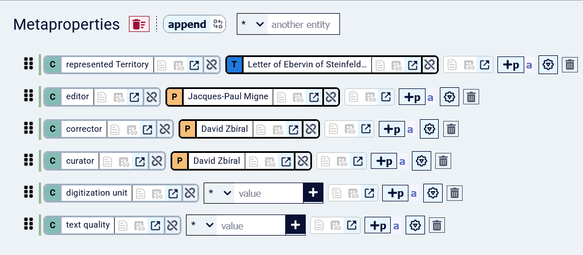Click +p button on editor row
This screenshot has height=255, width=583.
pos(412,97)
